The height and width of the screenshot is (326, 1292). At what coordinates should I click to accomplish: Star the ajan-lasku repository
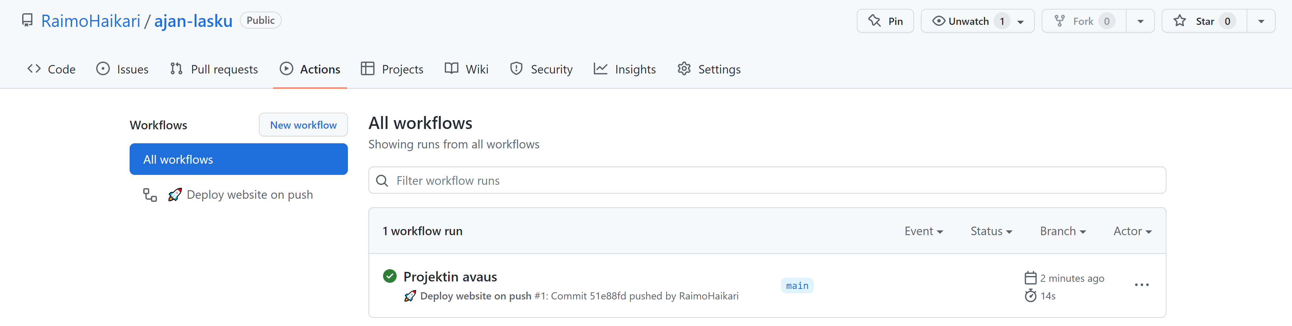coord(1202,20)
